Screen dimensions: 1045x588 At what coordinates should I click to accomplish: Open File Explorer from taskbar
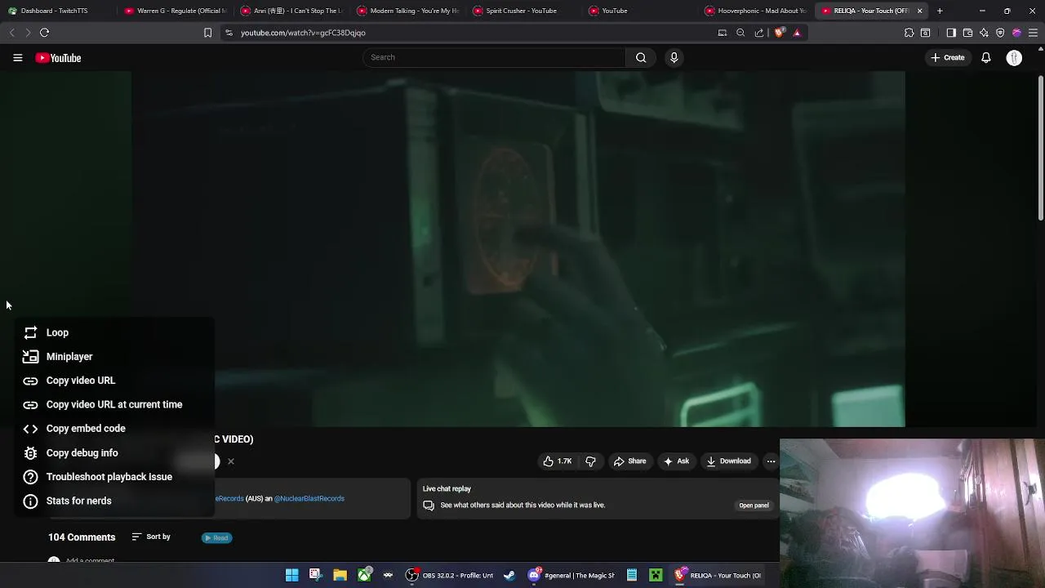[x=340, y=575]
